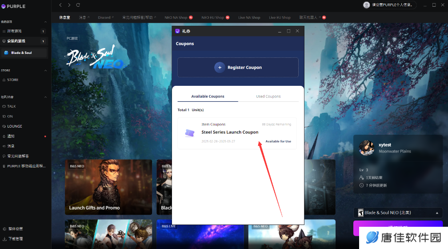This screenshot has width=448, height=249.
Task: Switch to the 休息室 tab
Action: [64, 17]
